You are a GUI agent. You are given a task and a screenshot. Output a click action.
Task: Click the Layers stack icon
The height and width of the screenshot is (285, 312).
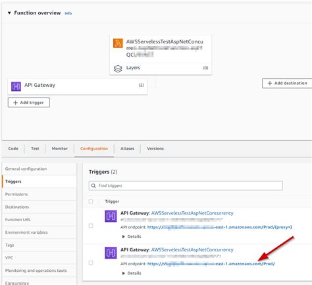pyautogui.click(x=118, y=68)
